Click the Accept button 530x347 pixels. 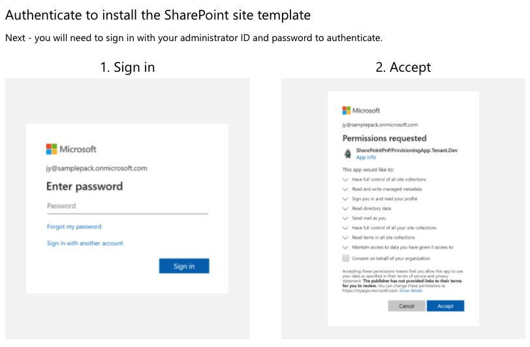(445, 306)
